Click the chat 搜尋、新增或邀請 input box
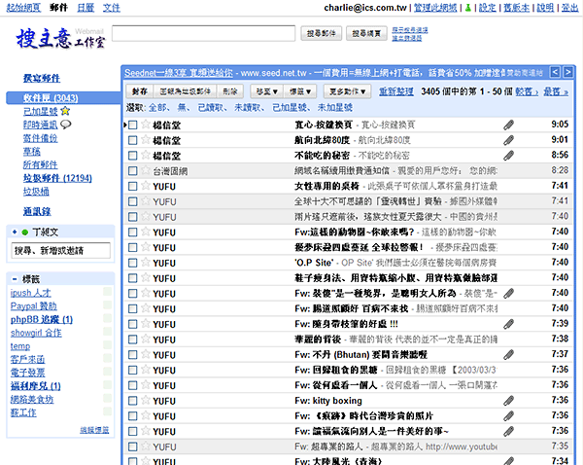Image resolution: width=583 pixels, height=465 pixels. 60,250
